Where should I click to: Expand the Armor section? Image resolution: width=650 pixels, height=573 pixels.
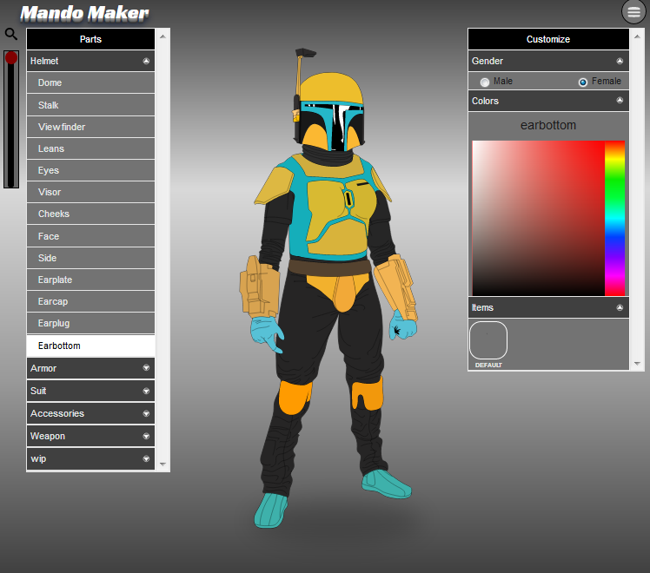90,368
